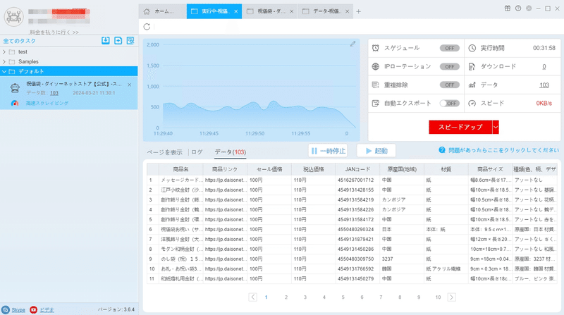Go to next page of results
This screenshot has height=315, width=564.
click(x=451, y=297)
